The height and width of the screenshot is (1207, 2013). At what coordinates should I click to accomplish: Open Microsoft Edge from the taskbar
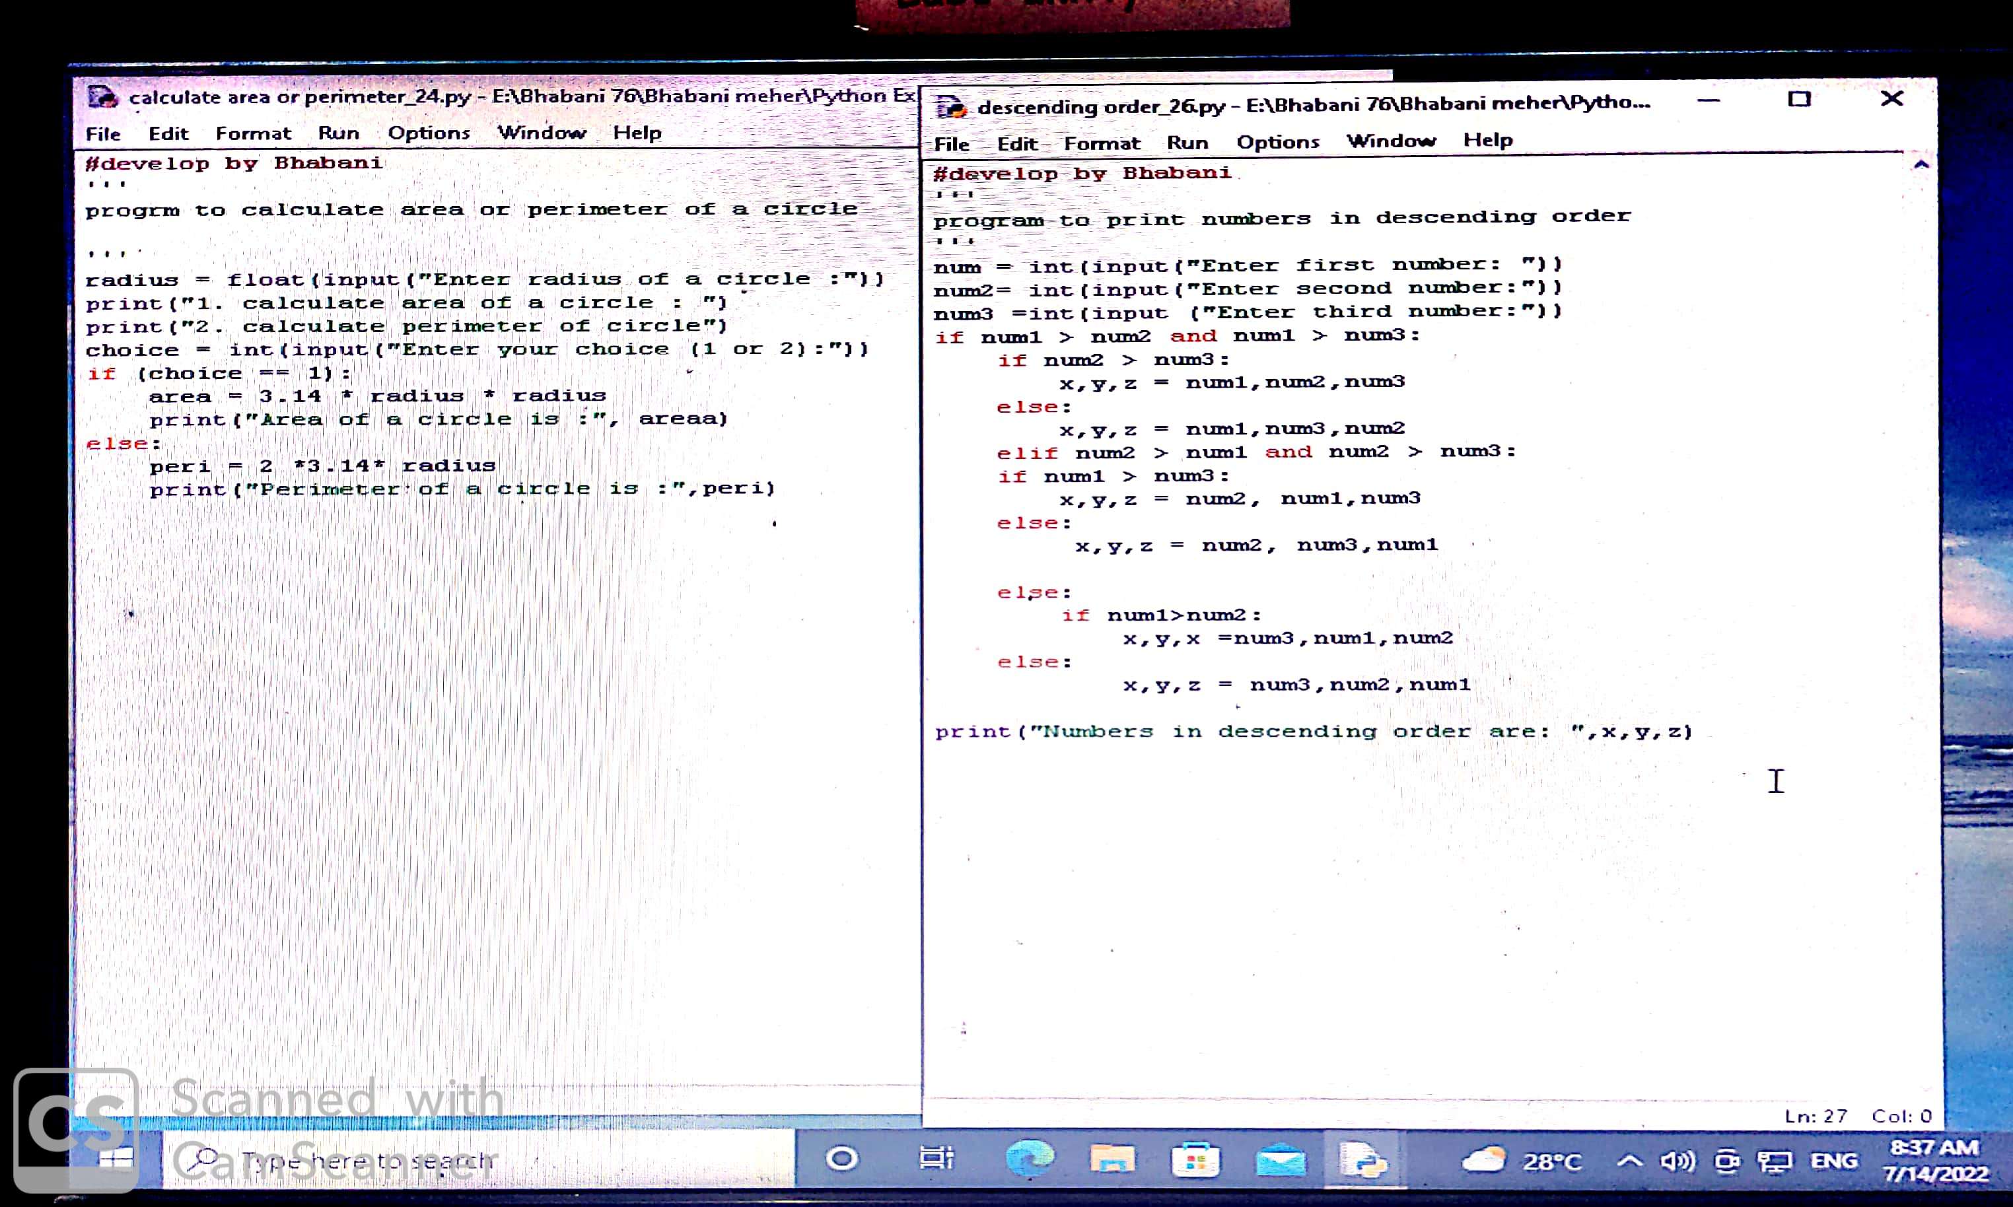click(1030, 1159)
